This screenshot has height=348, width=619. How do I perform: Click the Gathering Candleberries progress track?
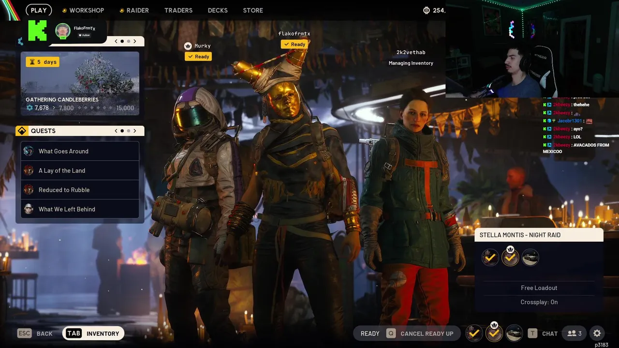click(80, 108)
